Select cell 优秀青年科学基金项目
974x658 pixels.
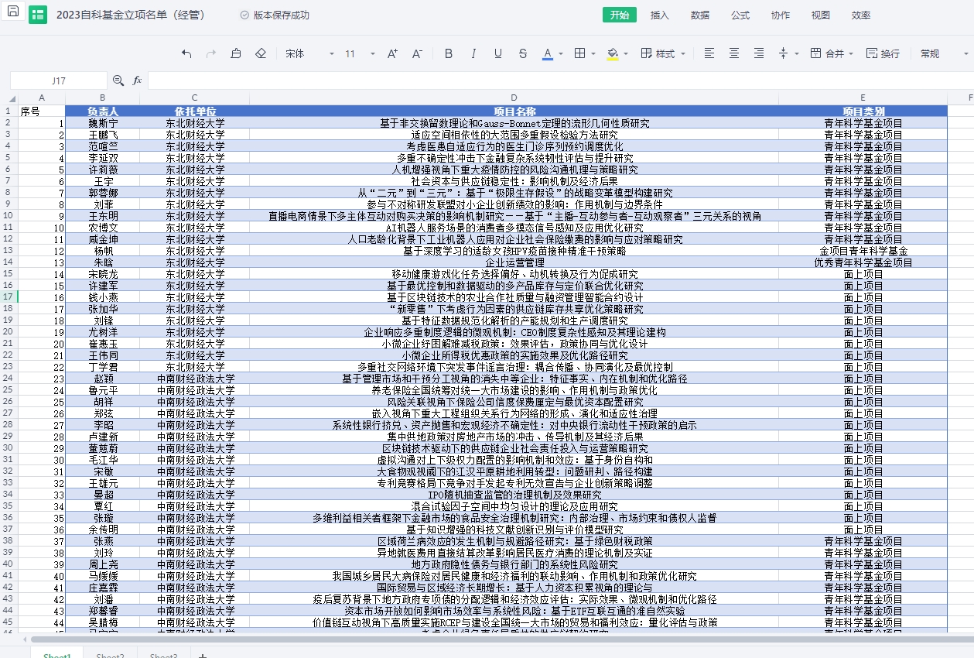(863, 262)
